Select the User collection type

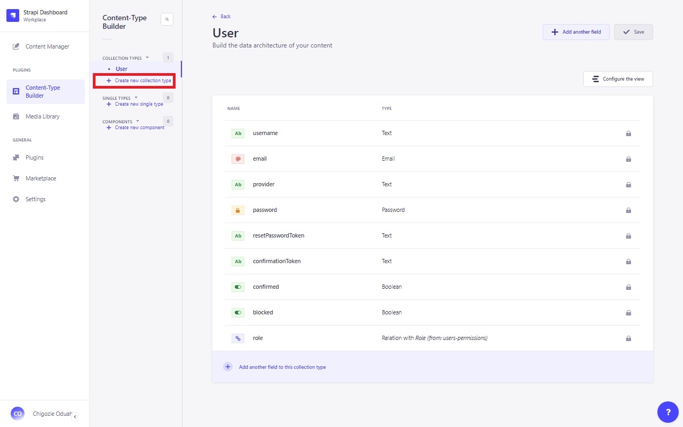122,69
